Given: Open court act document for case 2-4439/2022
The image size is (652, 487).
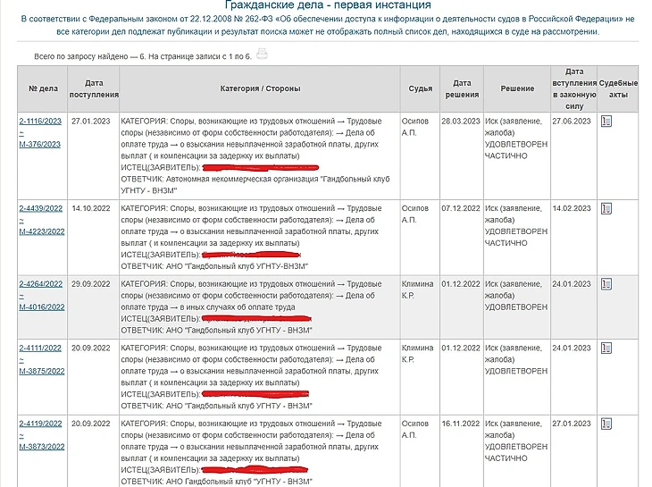Looking at the screenshot, I should point(606,208).
